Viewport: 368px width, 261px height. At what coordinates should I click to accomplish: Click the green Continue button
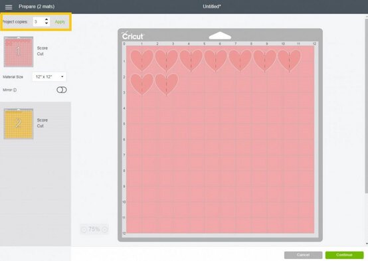tap(344, 255)
